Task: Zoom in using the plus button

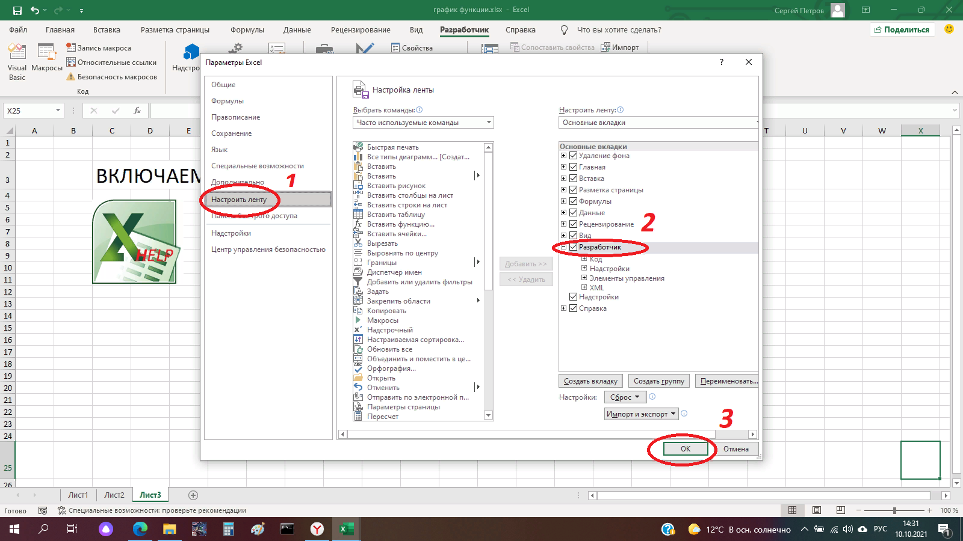Action: 930,510
